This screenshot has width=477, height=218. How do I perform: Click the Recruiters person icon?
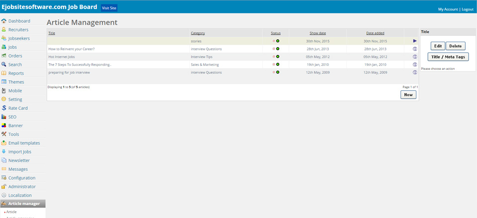click(x=3, y=30)
